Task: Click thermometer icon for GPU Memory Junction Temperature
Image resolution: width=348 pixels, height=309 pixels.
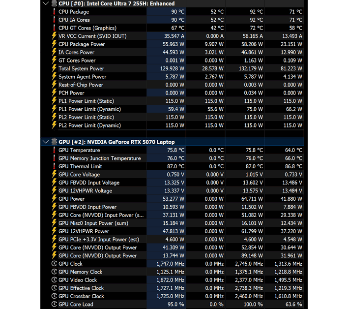Action: pos(54,158)
